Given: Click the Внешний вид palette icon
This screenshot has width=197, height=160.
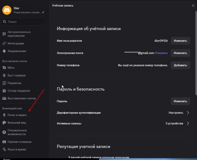Looking at the screenshot, I should [x=4, y=122].
